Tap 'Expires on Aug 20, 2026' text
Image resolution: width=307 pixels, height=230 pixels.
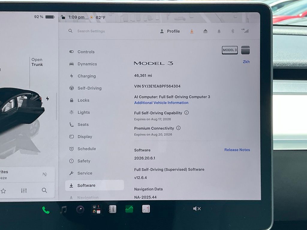pyautogui.click(x=153, y=134)
